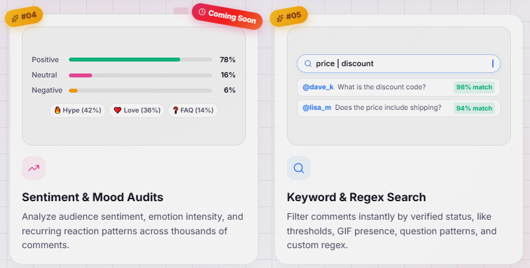Select the FAQ (14%) chip
Screen dimensions: 530x268
(x=193, y=111)
